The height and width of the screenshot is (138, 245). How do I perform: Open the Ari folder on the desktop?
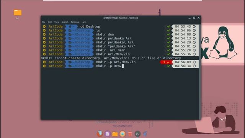pos(18,13)
